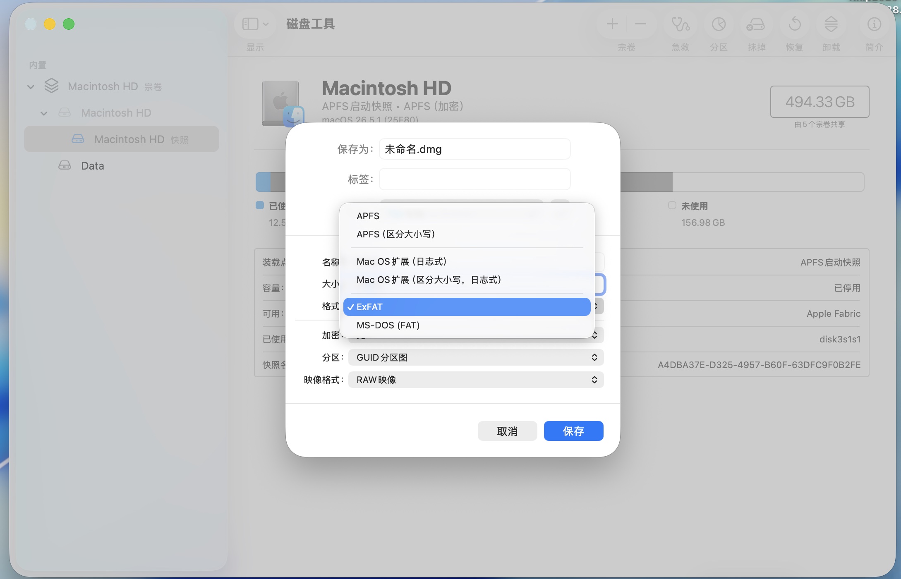This screenshot has width=901, height=579.
Task: Click the 已使用 blue legend swatch
Action: click(260, 205)
